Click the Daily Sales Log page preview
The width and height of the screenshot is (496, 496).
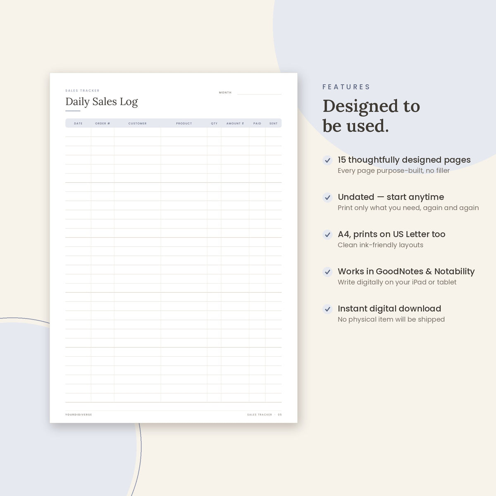(x=174, y=248)
